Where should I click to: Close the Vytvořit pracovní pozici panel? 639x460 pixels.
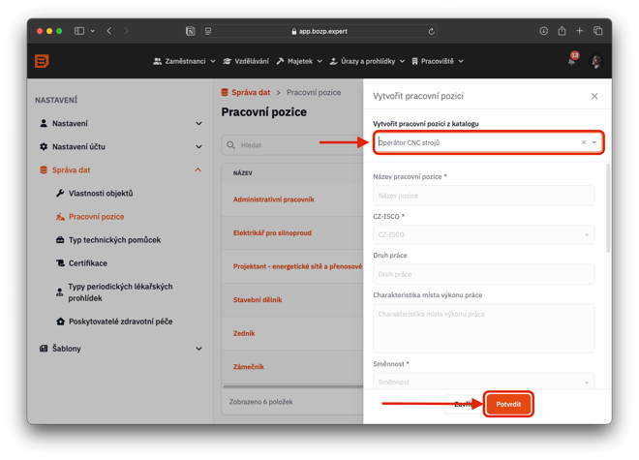(x=594, y=96)
